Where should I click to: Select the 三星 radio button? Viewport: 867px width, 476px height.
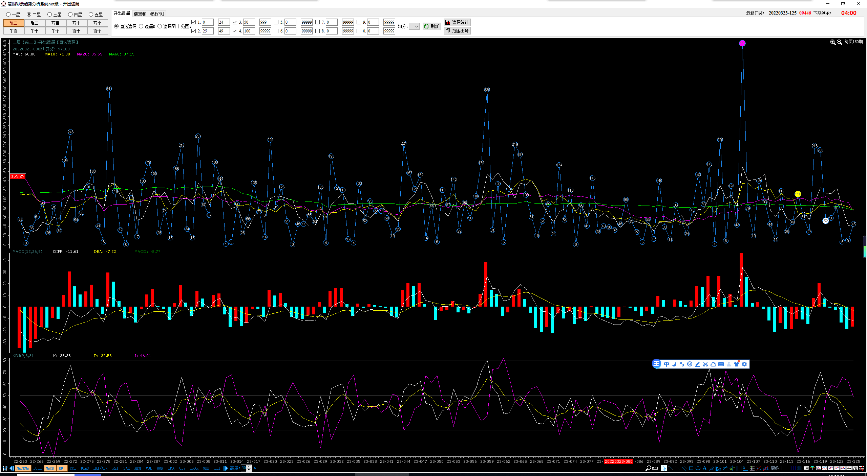coord(49,15)
